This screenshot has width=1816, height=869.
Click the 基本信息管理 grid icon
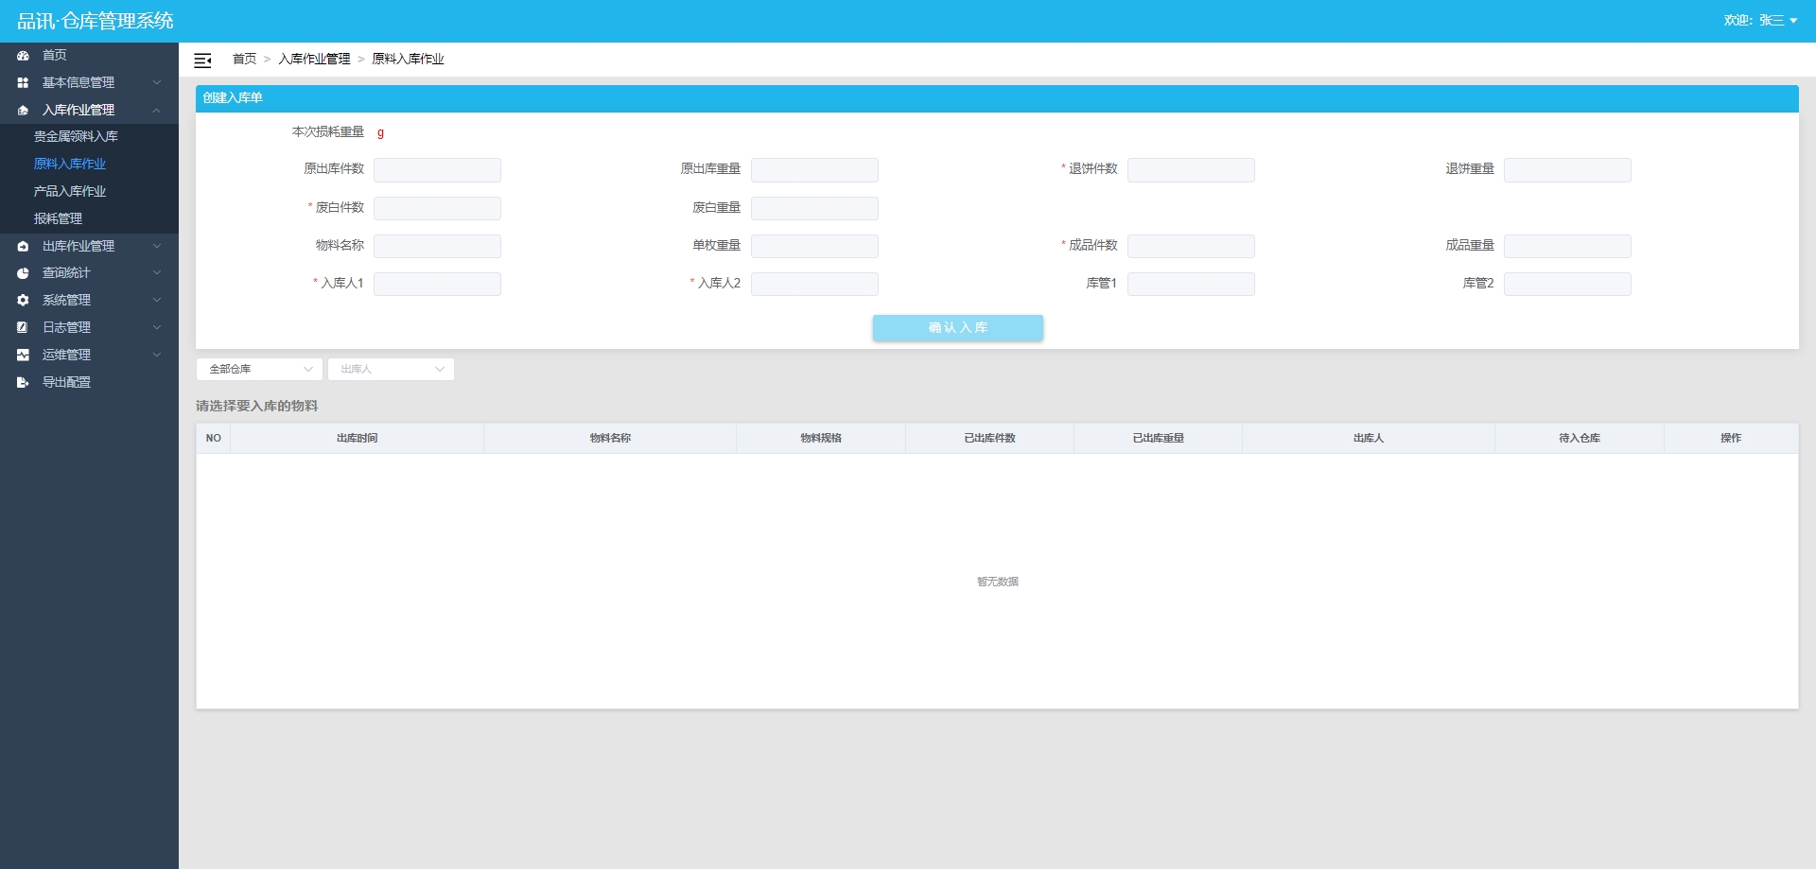point(23,83)
